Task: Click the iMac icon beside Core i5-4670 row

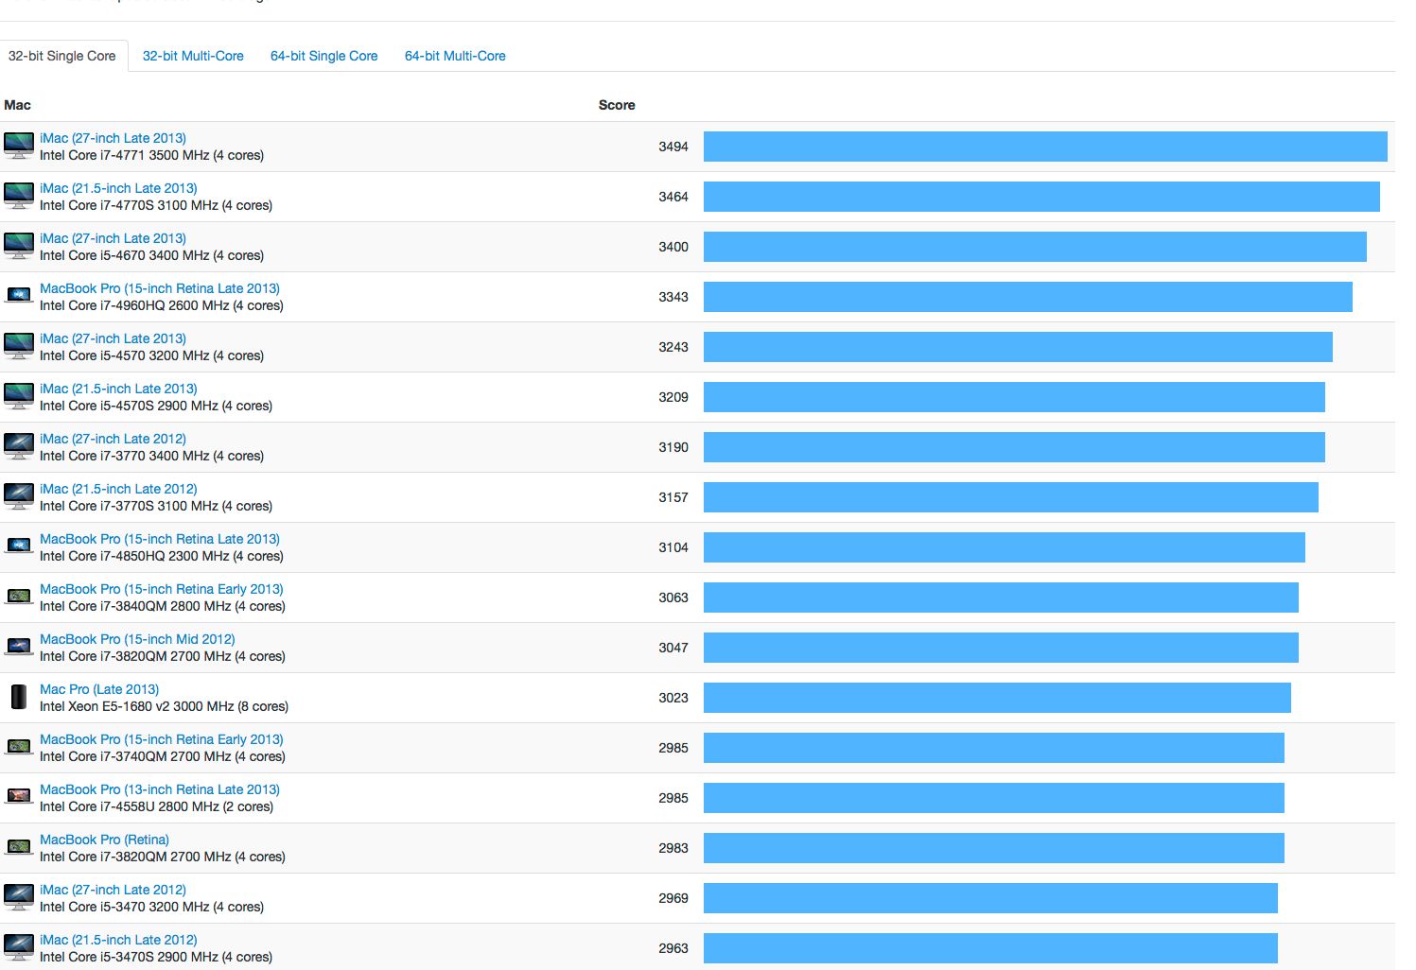Action: (x=19, y=246)
